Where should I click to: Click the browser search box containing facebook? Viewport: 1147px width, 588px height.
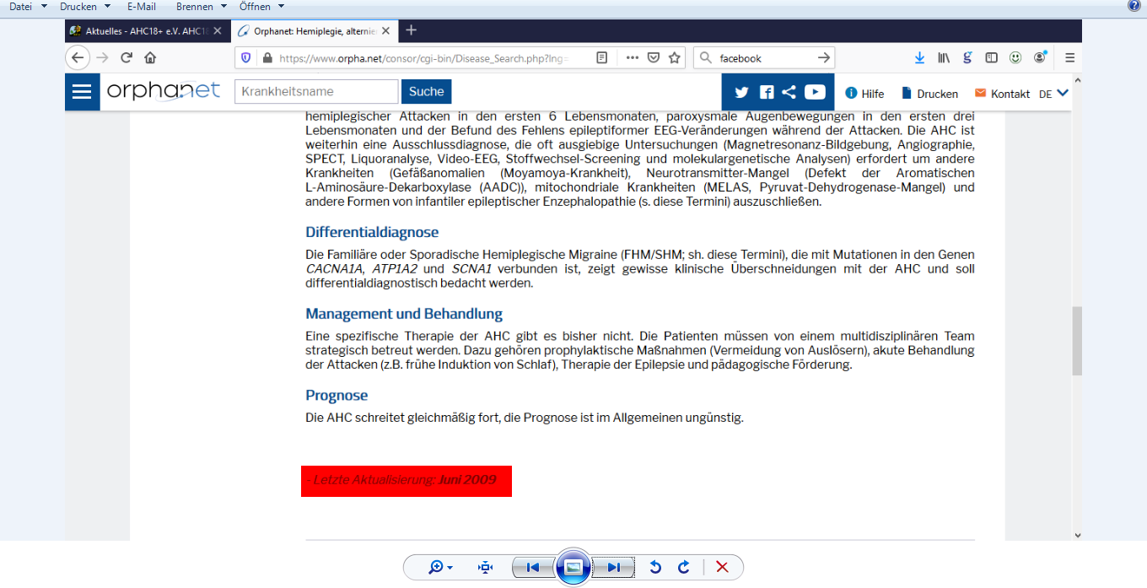click(x=764, y=58)
